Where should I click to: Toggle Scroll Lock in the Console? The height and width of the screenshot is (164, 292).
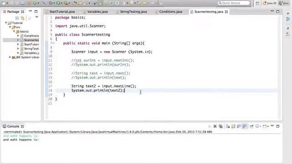(233, 127)
